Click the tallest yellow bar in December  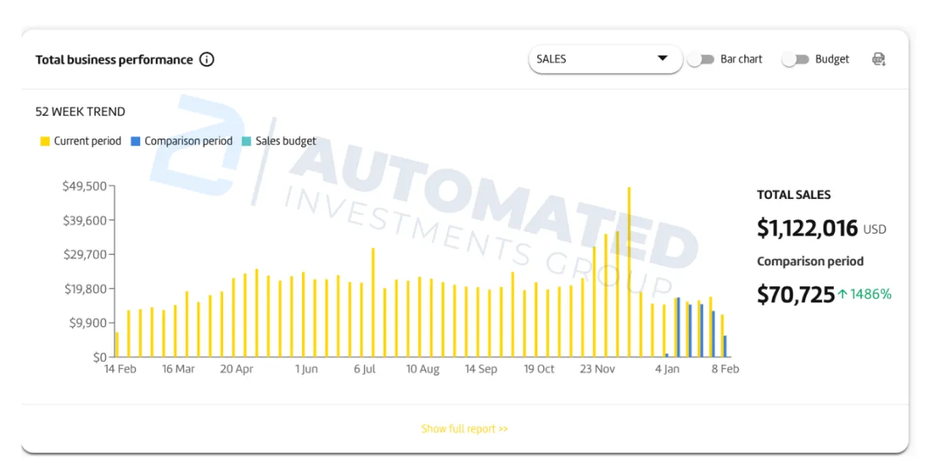click(629, 271)
